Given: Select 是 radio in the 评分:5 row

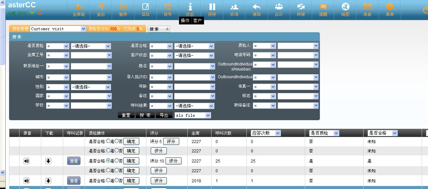Looking at the screenshot, I should point(108,141).
